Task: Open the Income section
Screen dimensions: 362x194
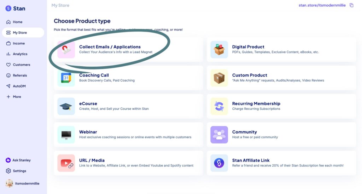Action: (x=19, y=43)
